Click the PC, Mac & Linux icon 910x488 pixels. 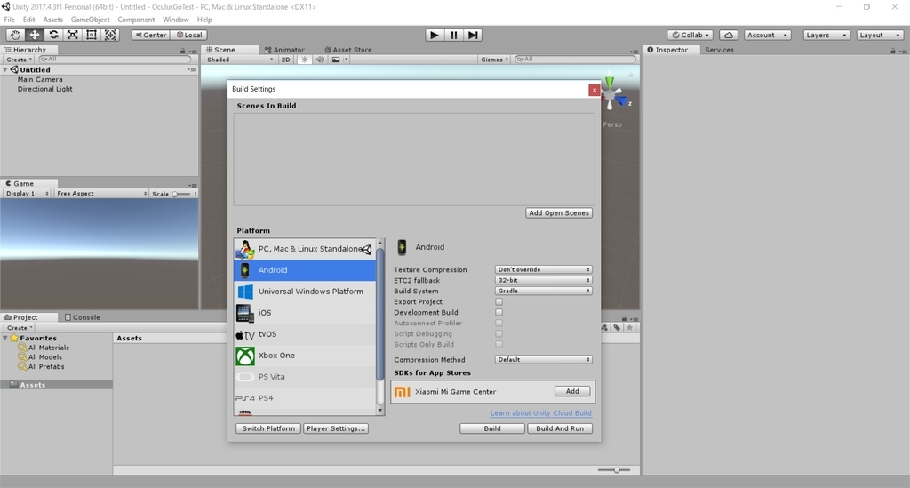[x=245, y=249]
